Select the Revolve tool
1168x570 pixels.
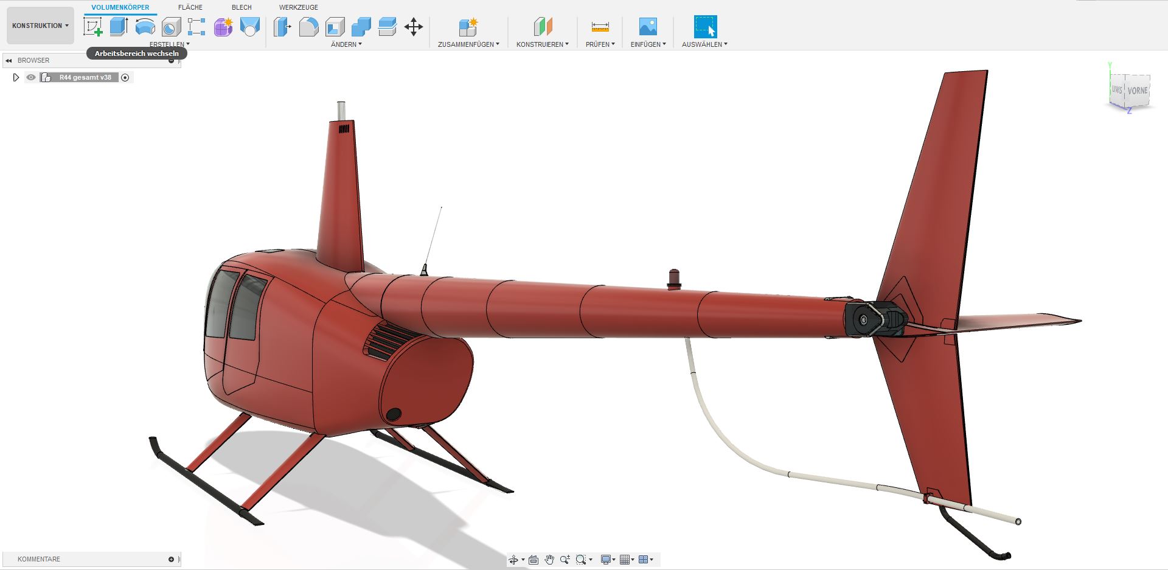click(x=145, y=27)
